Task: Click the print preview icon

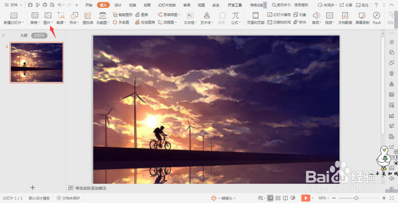Action: 52,5
